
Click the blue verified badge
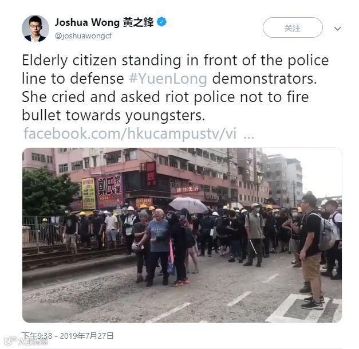click(161, 22)
